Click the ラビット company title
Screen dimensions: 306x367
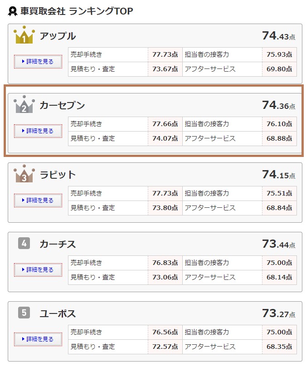pyautogui.click(x=58, y=175)
